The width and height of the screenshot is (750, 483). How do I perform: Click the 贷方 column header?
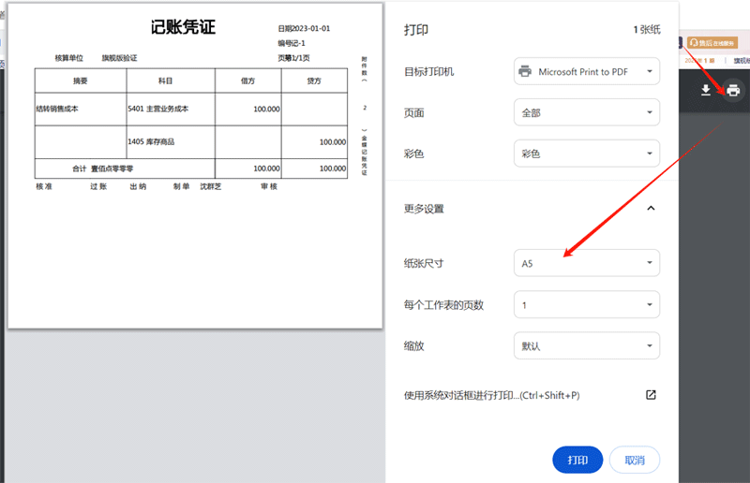[314, 80]
